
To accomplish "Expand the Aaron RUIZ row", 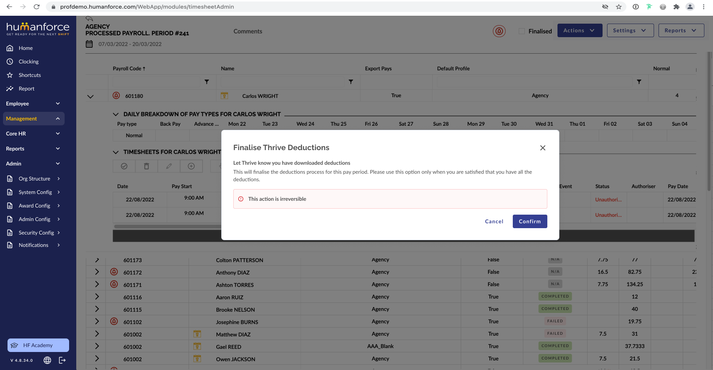I will [x=97, y=296].
